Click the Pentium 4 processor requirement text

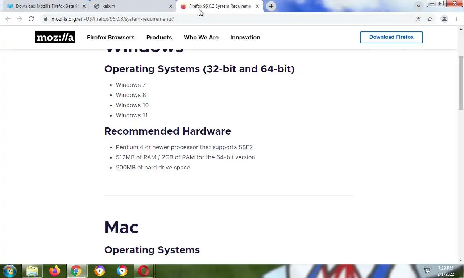click(x=184, y=147)
